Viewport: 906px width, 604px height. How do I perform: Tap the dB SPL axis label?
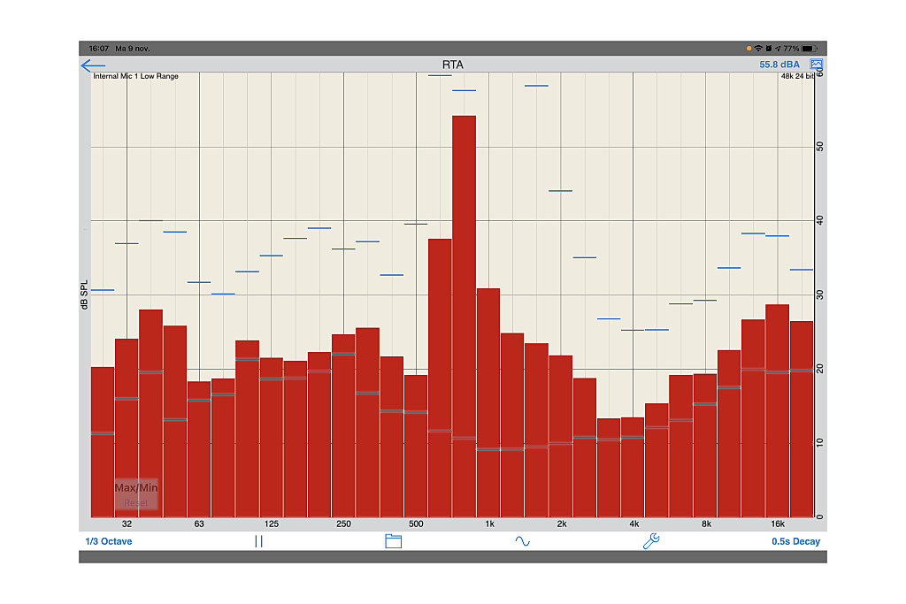coord(84,295)
